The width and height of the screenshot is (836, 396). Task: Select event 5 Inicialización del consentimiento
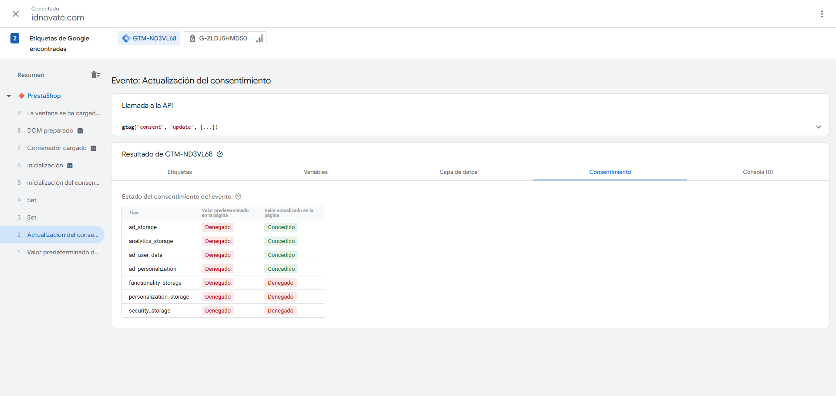tap(63, 183)
